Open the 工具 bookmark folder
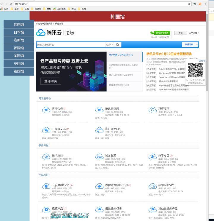 (x=25, y=9)
